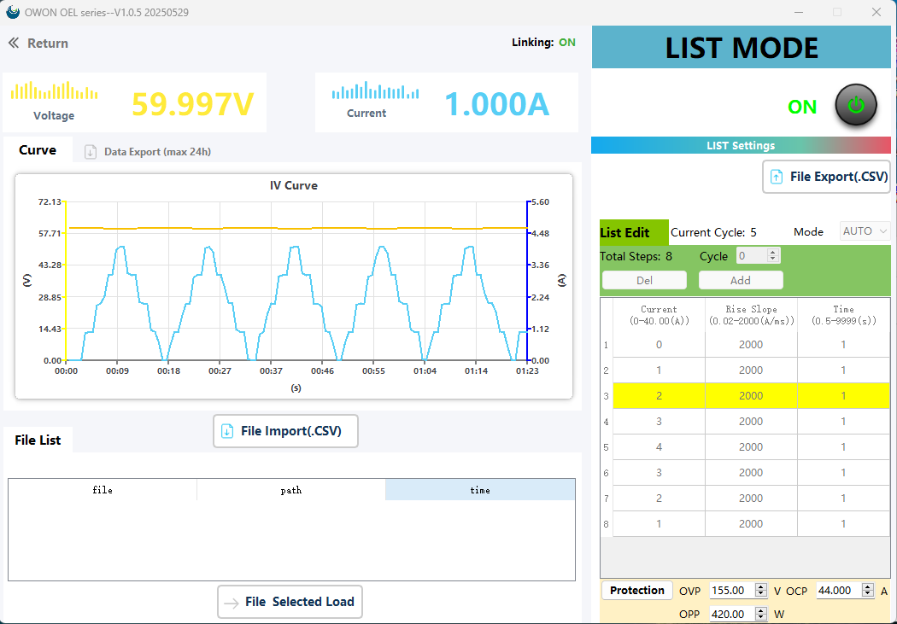Toggle the green power button off
The image size is (897, 624).
[855, 106]
